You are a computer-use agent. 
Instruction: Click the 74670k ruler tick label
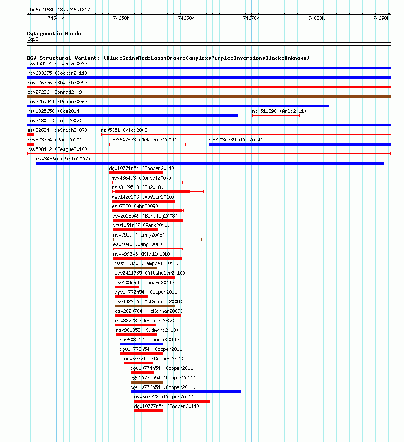tap(251, 18)
